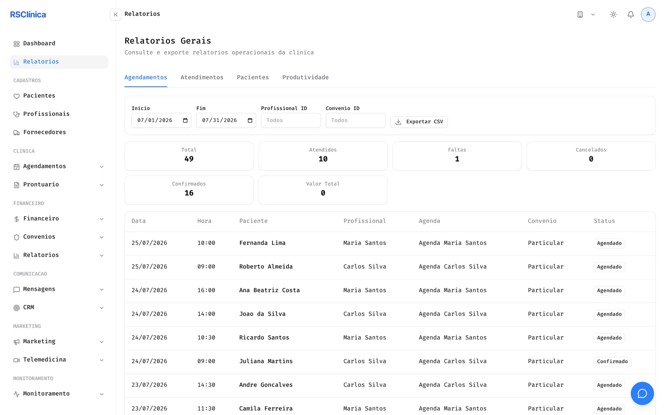Viewport: 664px width, 415px height.
Task: Expand the Agendamentos sidebar submenu
Action: (102, 167)
